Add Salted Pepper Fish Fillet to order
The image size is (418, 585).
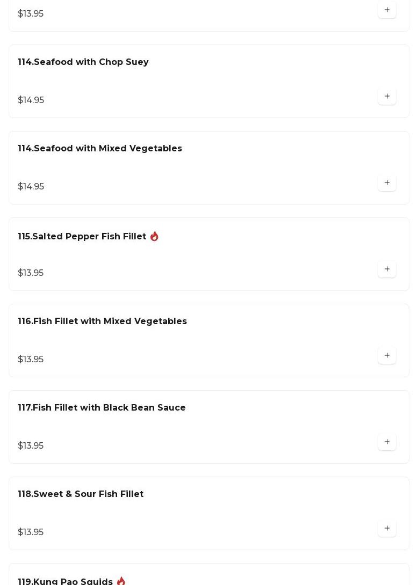click(387, 269)
